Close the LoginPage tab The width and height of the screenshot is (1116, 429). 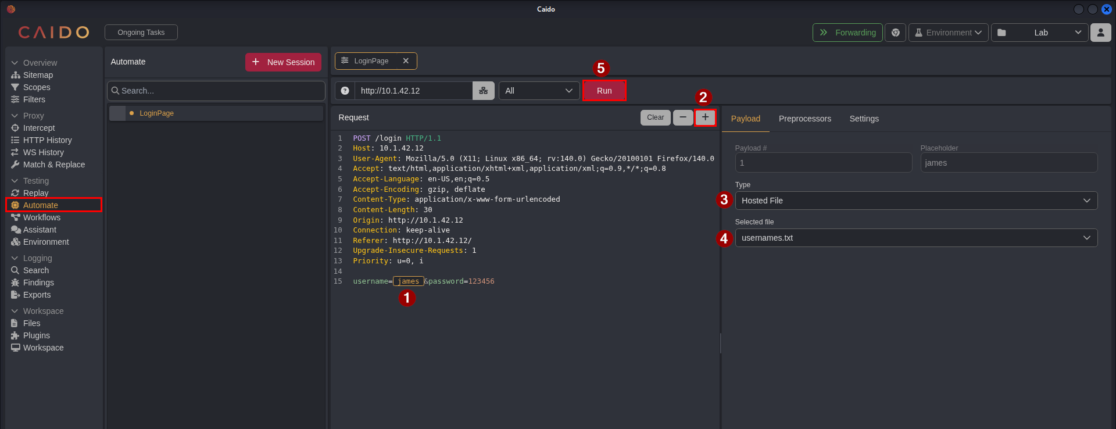tap(406, 61)
